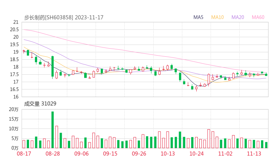Click the 16.5 price axis label
This screenshot has height=162, width=272.
pyautogui.click(x=14, y=89)
